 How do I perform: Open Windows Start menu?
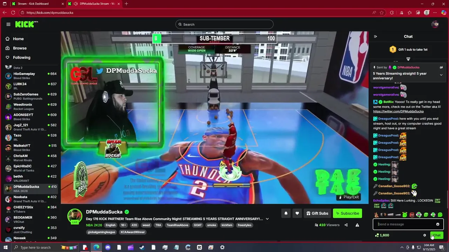[5, 247]
